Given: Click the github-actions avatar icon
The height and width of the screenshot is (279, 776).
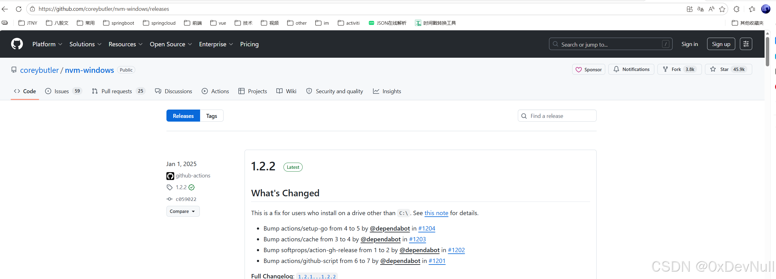Looking at the screenshot, I should click(170, 176).
